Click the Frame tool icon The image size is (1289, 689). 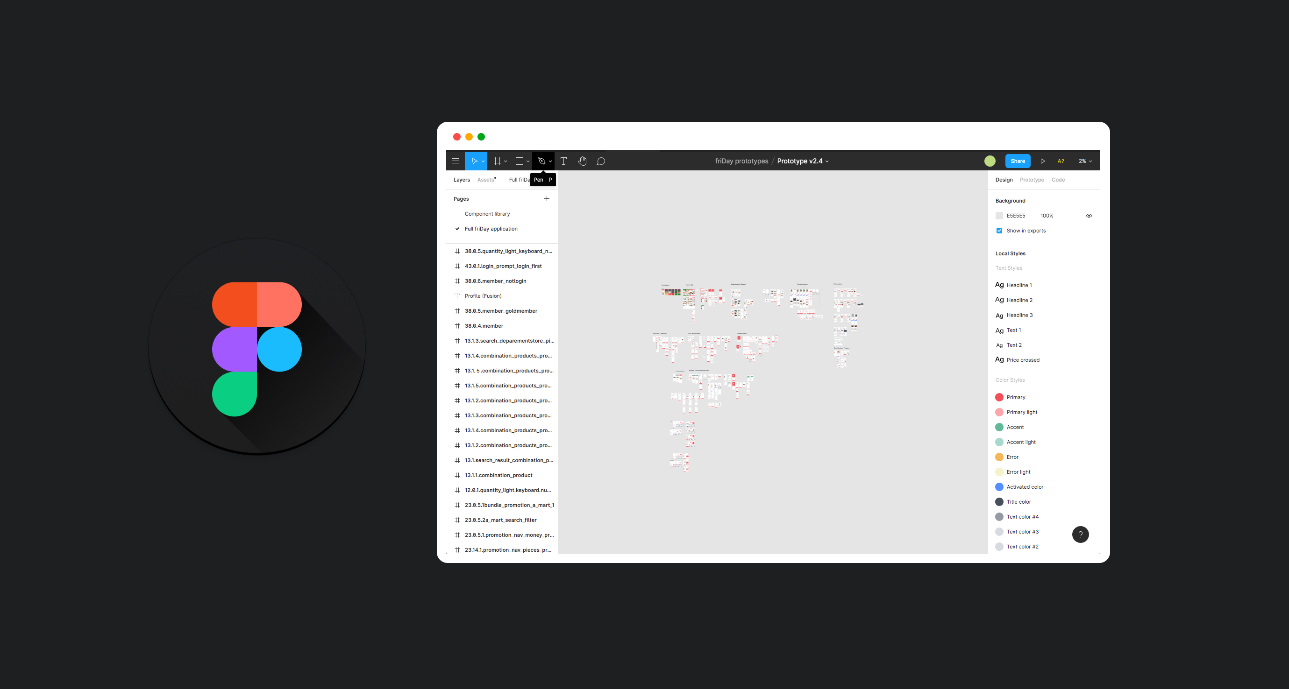click(x=497, y=161)
